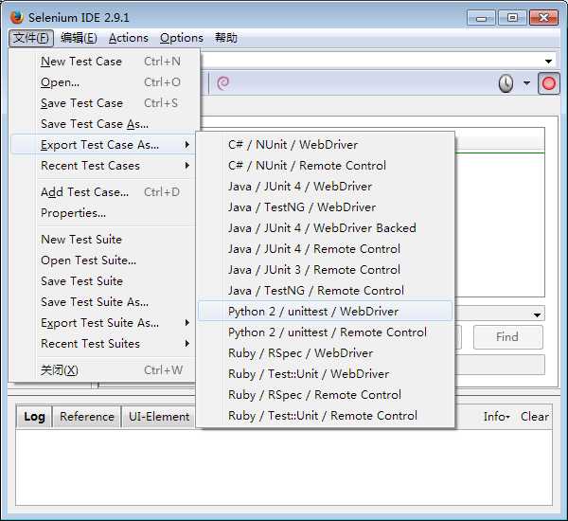568x521 pixels.
Task: Choose Open... from the file menu
Action: click(x=103, y=82)
